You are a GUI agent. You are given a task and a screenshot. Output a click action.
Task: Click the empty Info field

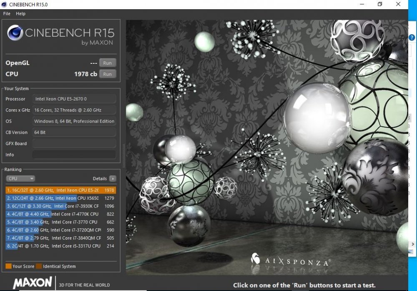point(74,155)
